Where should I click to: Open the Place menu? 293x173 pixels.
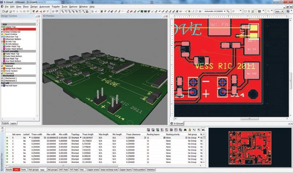click(x=26, y=7)
